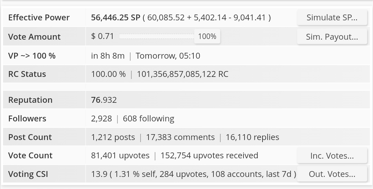
Task: Click the Reputation score 76.932
Action: pyautogui.click(x=104, y=100)
